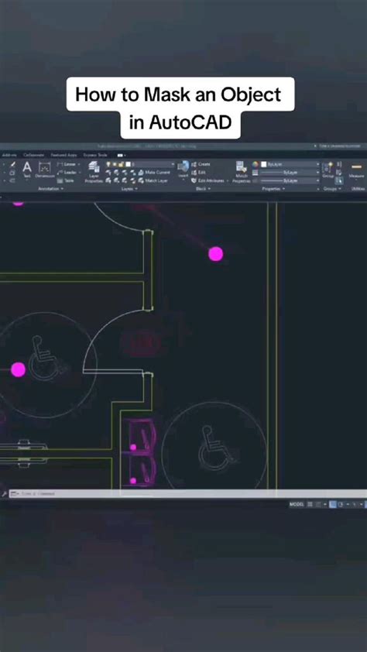Click first layer tool icon, top row
367x652 pixels.
tap(108, 173)
